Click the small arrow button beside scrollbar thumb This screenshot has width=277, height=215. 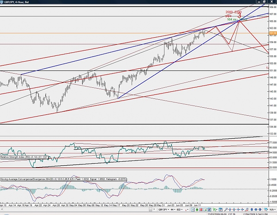[x=154, y=209]
